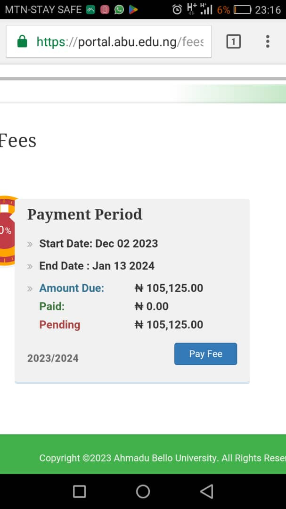
Task: Tap the WhatsApp notification icon
Action: 119,9
